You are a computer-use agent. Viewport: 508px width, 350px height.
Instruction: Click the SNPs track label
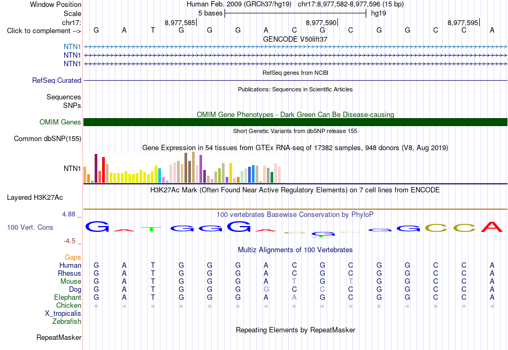[x=72, y=106]
